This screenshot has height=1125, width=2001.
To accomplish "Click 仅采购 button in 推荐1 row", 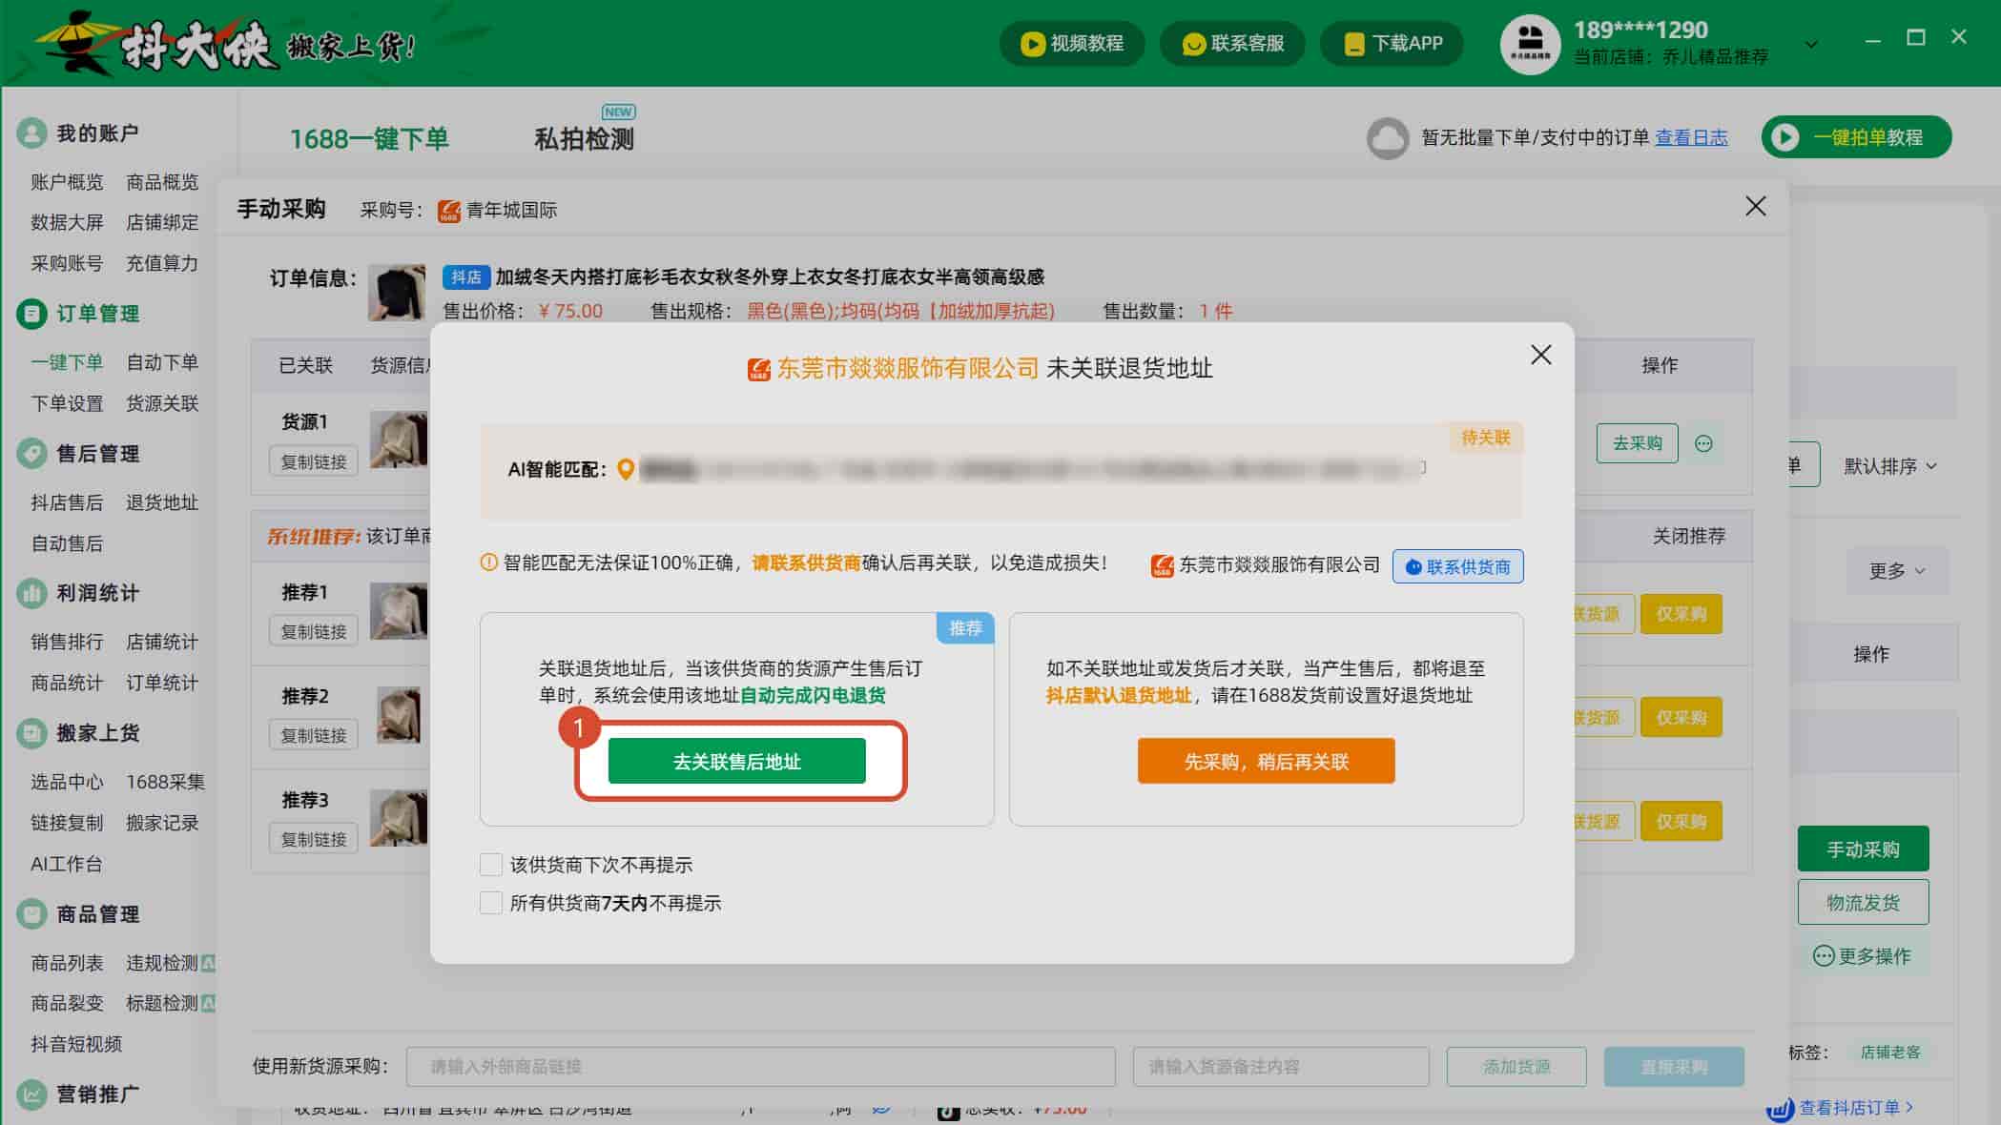I will point(1681,614).
